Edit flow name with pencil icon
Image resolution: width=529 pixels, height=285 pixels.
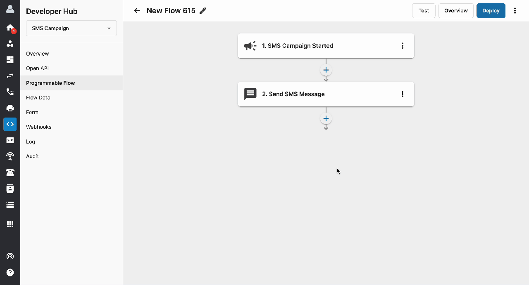pyautogui.click(x=203, y=11)
